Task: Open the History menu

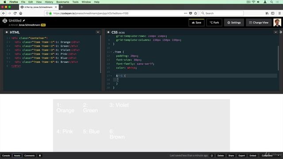Action: pos(49,2)
